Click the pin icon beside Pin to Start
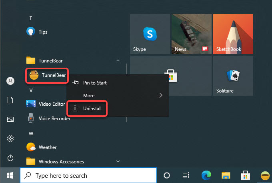 pyautogui.click(x=75, y=82)
